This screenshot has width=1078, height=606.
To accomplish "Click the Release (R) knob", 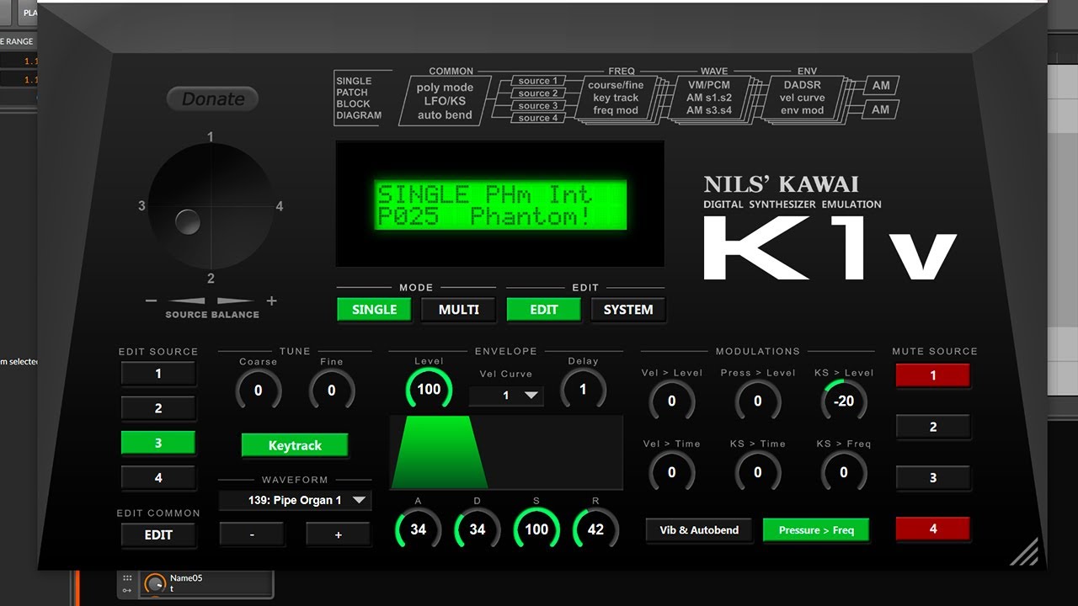I will tap(595, 529).
